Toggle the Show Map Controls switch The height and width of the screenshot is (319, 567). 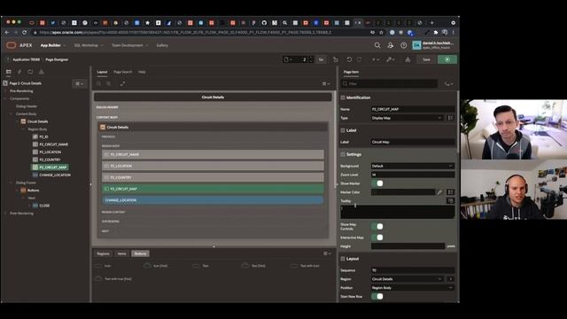(377, 227)
